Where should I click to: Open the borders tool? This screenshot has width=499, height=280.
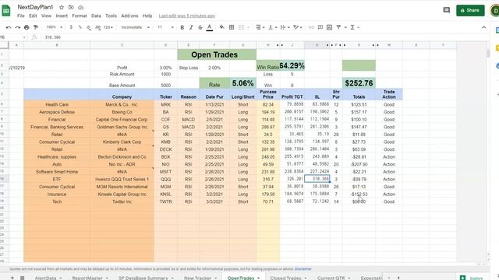pyautogui.click(x=232, y=28)
